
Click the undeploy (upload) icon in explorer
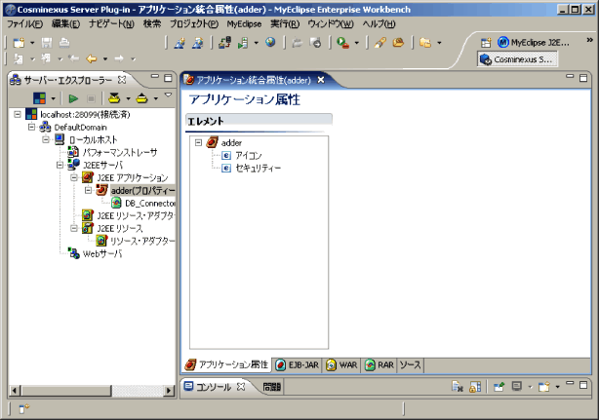(x=141, y=98)
